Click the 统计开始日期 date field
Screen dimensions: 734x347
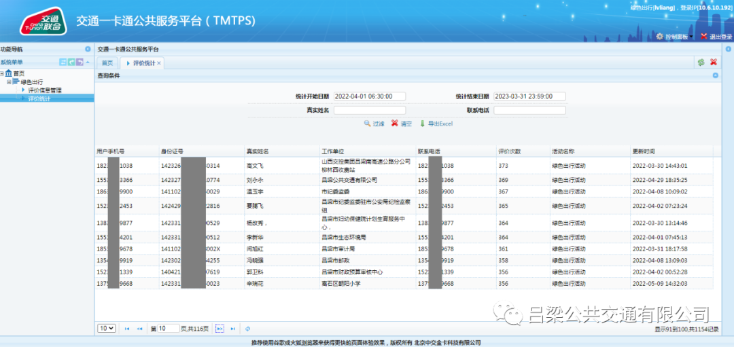click(370, 96)
